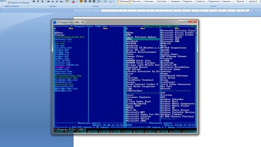Select NVIDIA Corporation folder
This screenshot has width=261, height=147.
[x=173, y=48]
